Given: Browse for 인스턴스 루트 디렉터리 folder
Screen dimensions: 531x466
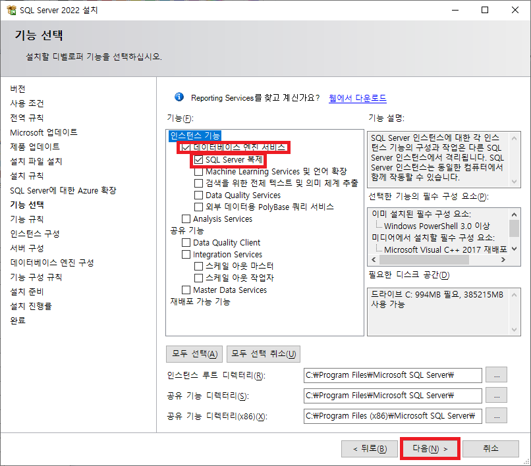Looking at the screenshot, I should 497,375.
